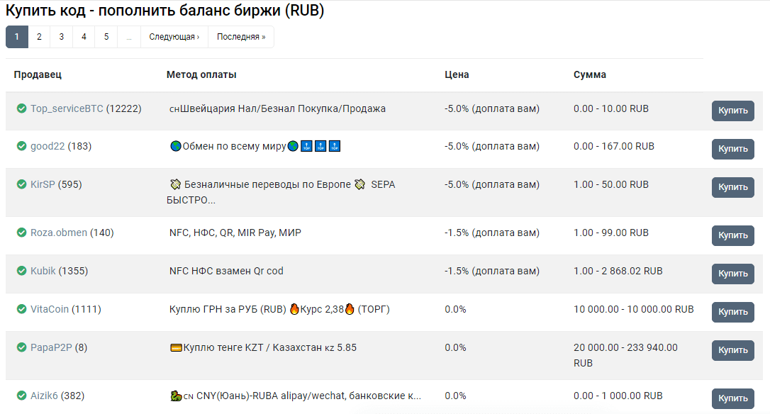Click green verified icon beside PapaP2P
Viewport: 770px width, 414px height.
coord(21,347)
